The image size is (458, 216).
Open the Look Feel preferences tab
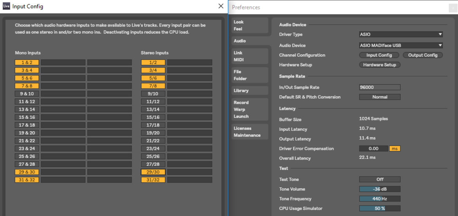[250, 25]
